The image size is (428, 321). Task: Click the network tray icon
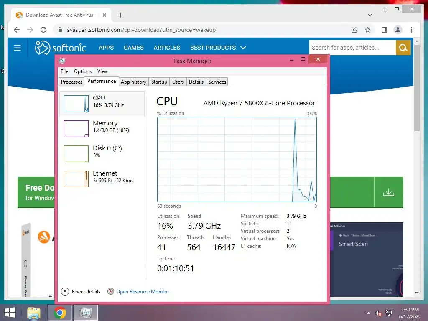tap(389, 313)
